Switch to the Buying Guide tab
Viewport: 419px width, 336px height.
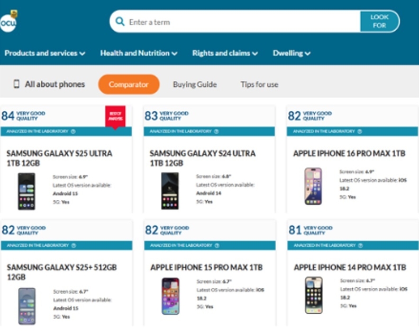coord(195,84)
